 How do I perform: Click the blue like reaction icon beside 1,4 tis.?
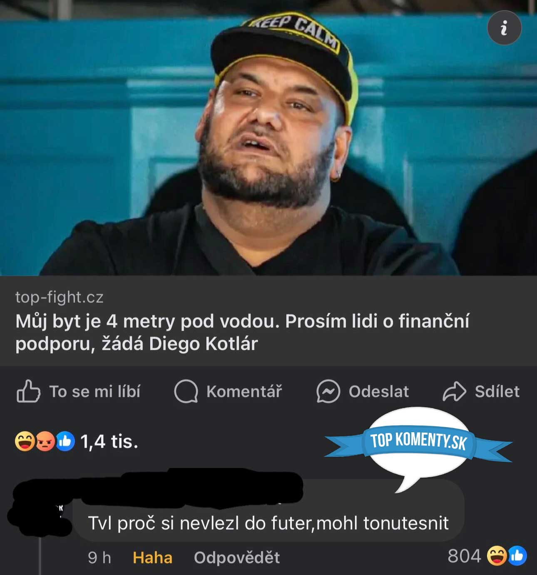tap(65, 441)
